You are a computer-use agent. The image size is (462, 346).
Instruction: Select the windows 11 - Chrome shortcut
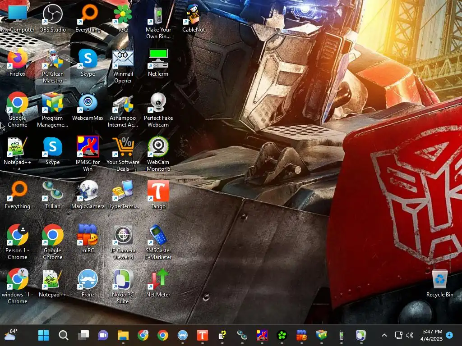coord(18,286)
